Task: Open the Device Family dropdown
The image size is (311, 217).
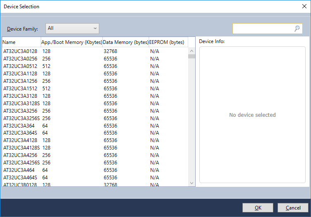Action: point(72,29)
